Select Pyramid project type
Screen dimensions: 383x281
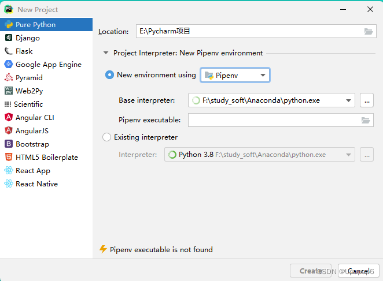[46, 78]
